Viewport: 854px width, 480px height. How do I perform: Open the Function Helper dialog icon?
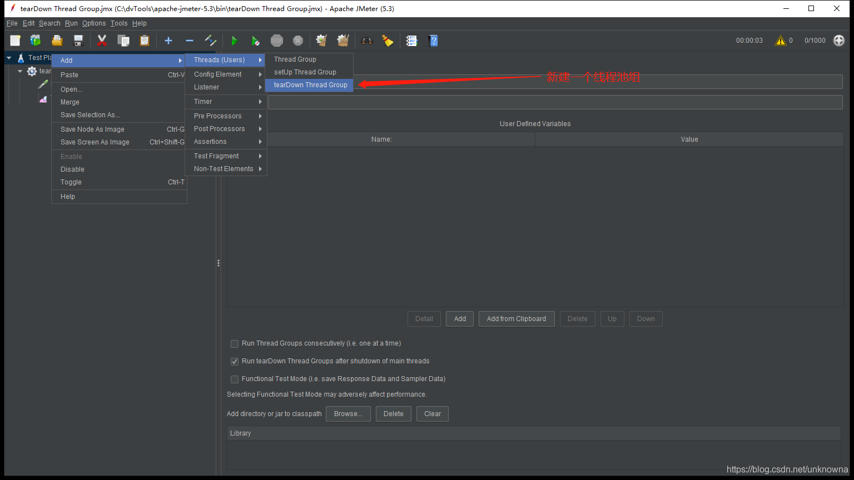click(411, 41)
